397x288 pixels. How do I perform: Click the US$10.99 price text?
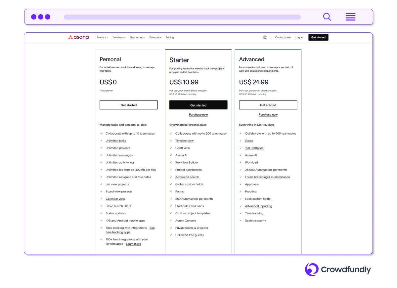[184, 82]
